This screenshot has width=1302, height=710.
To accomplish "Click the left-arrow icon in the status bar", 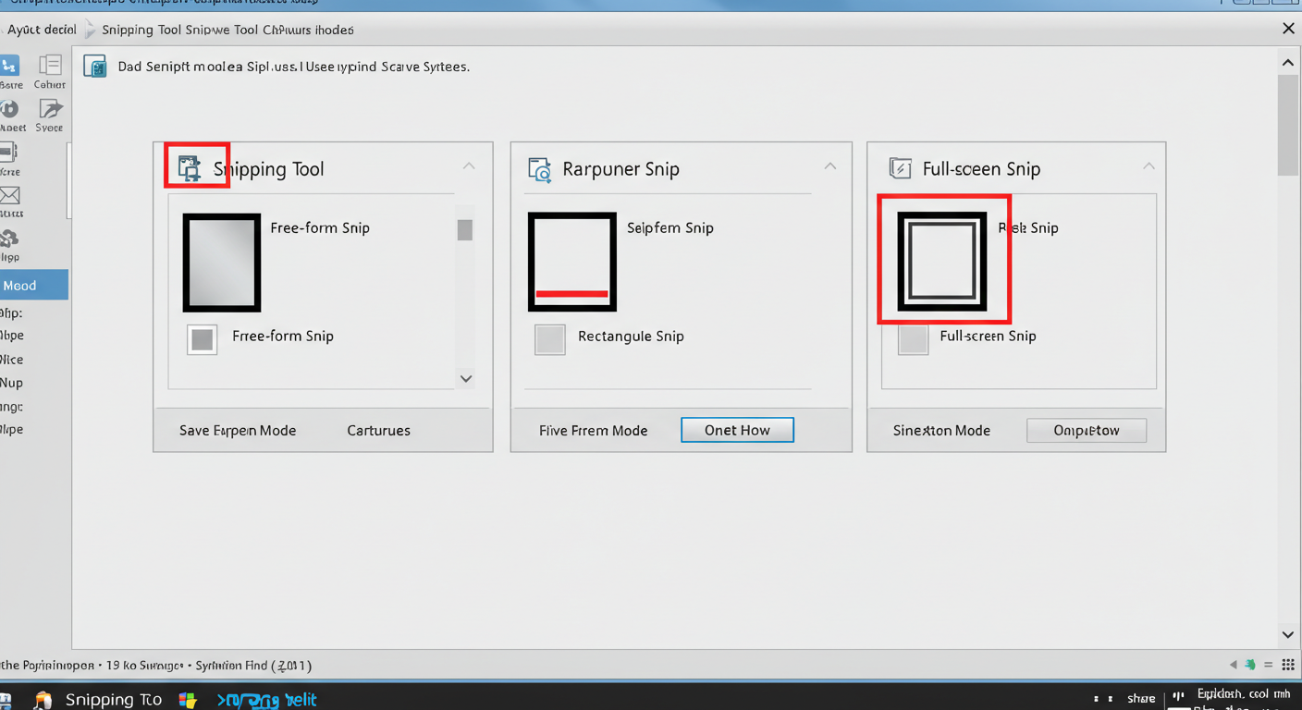I will tap(1233, 665).
